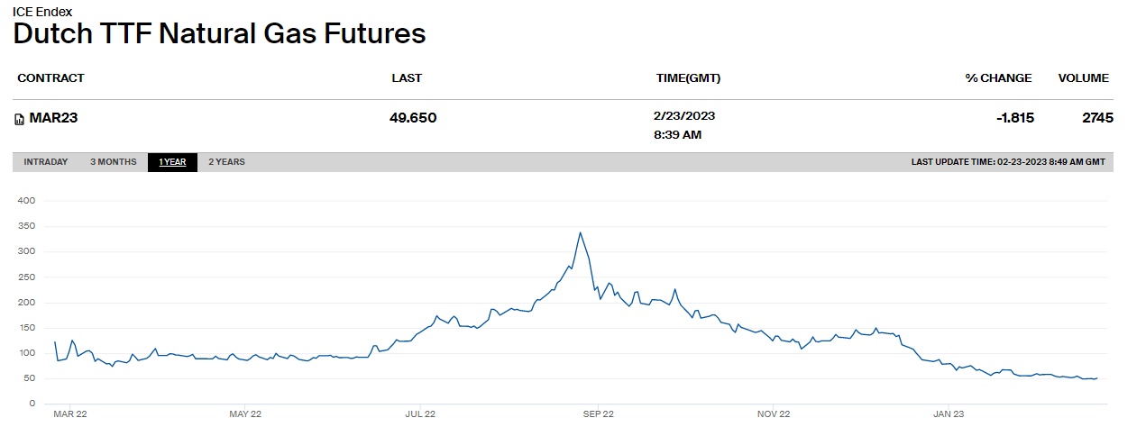Viewport: 1146px width, 436px height.
Task: Switch to the 2 YEARS chart tab
Action: 226,162
